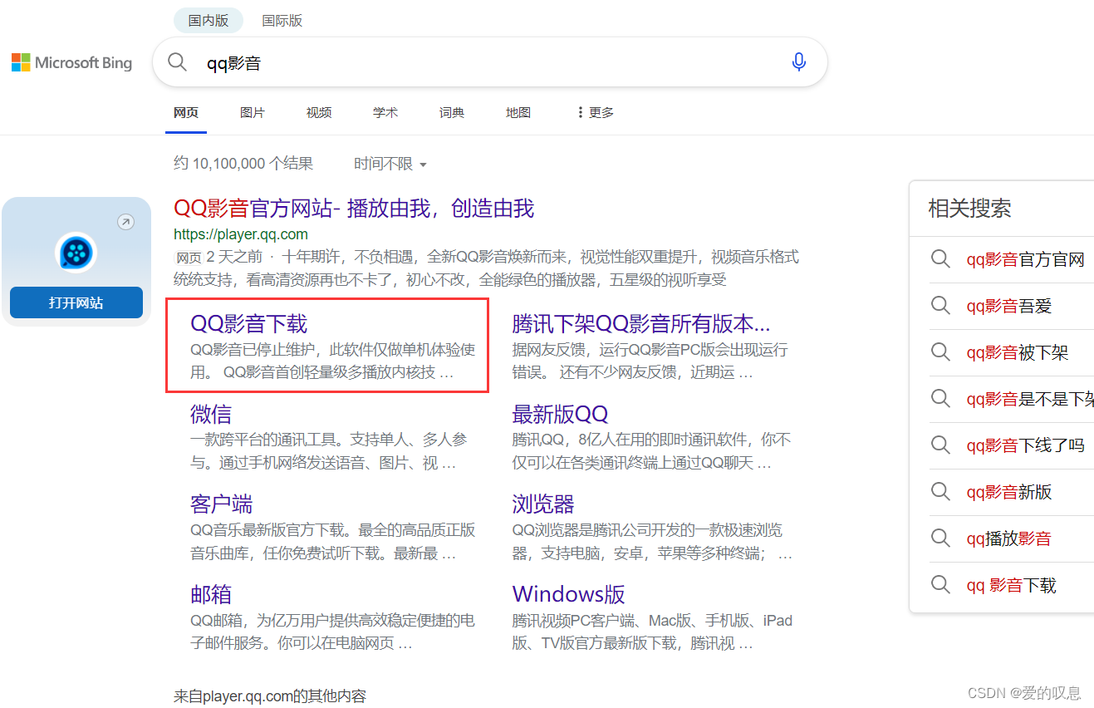Select related search qq播放影音
The height and width of the screenshot is (708, 1094).
click(x=1009, y=538)
